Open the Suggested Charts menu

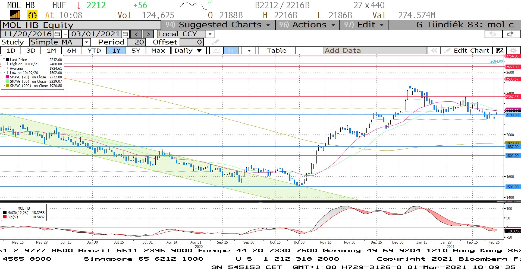[x=218, y=25]
